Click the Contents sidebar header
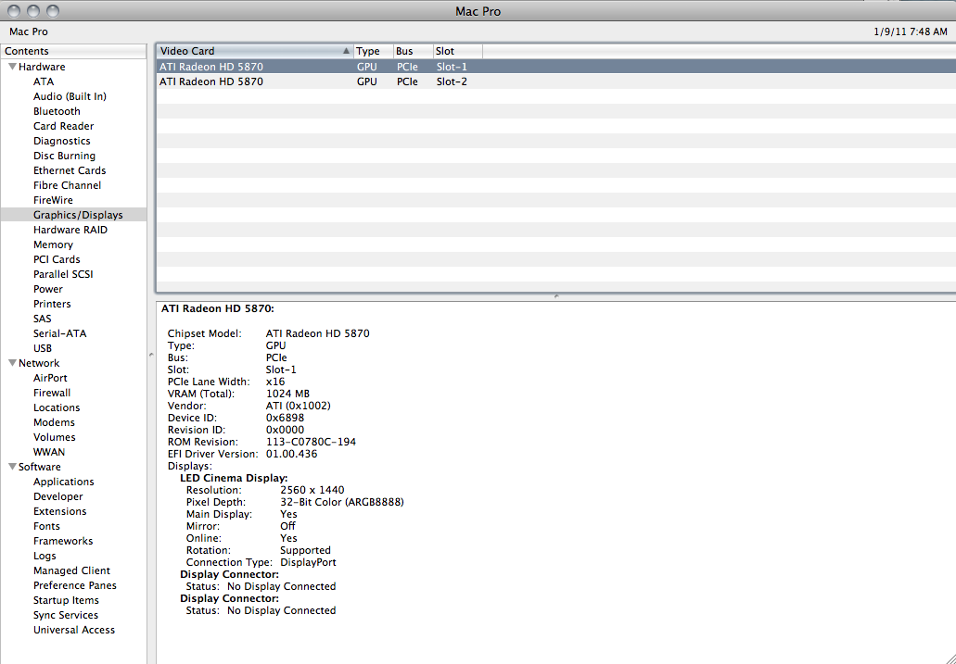 pyautogui.click(x=74, y=51)
